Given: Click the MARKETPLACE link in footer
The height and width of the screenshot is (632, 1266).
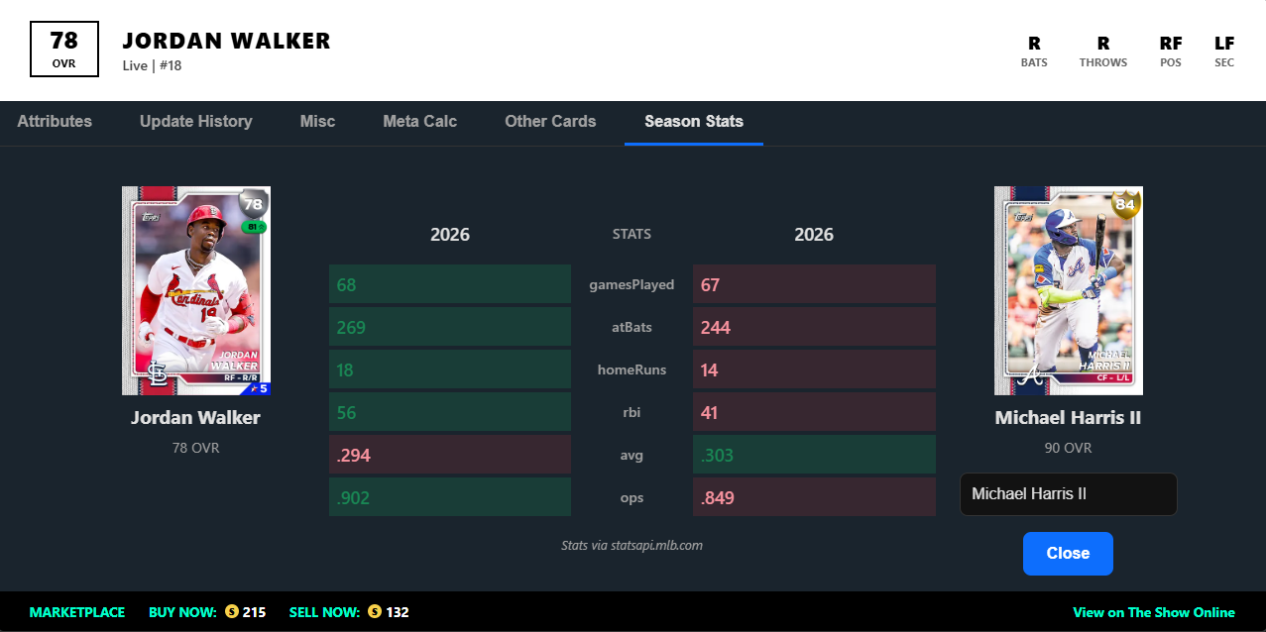Looking at the screenshot, I should click(x=77, y=612).
